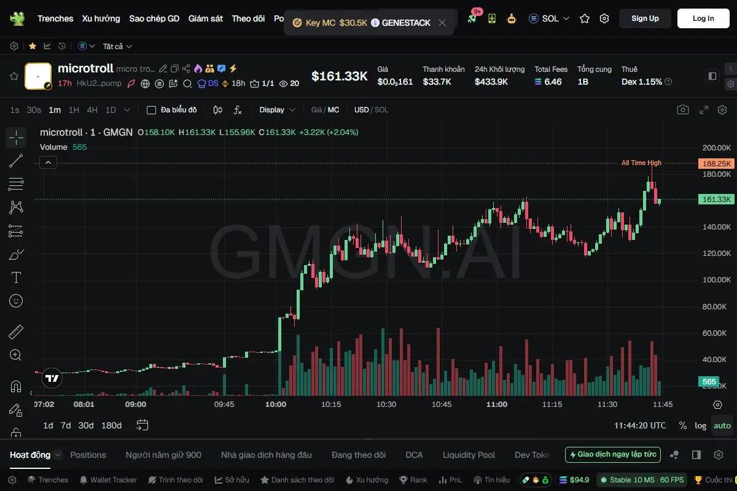Open Sao chép GD menu item

pyautogui.click(x=154, y=18)
